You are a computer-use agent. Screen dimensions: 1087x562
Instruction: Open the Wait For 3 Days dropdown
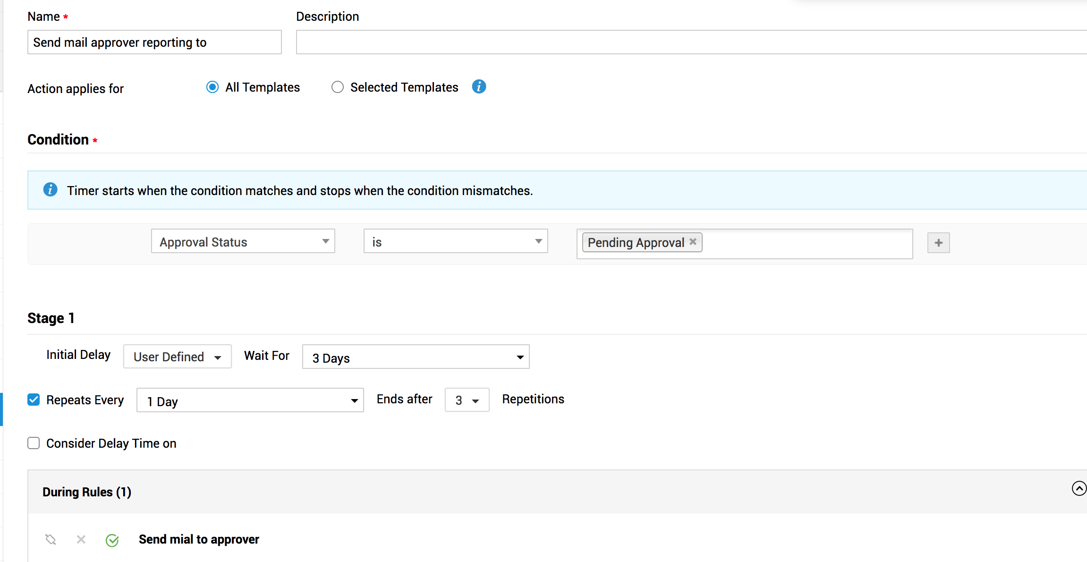pos(416,357)
